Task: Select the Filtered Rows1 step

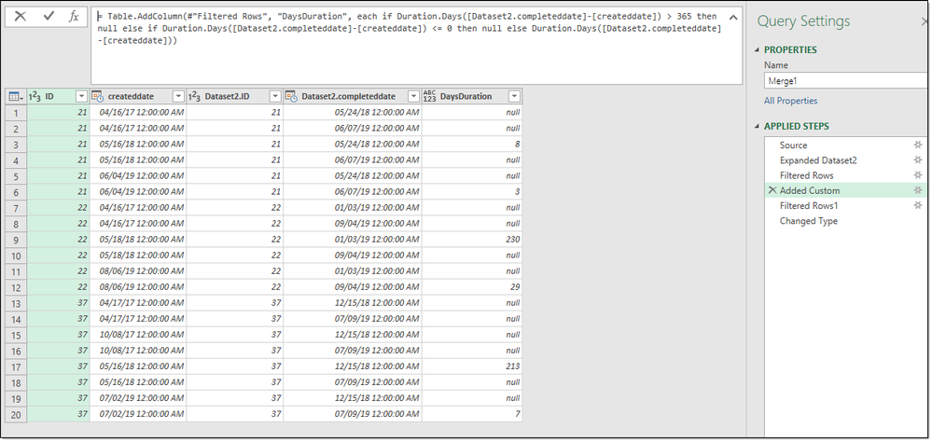Action: (x=809, y=205)
